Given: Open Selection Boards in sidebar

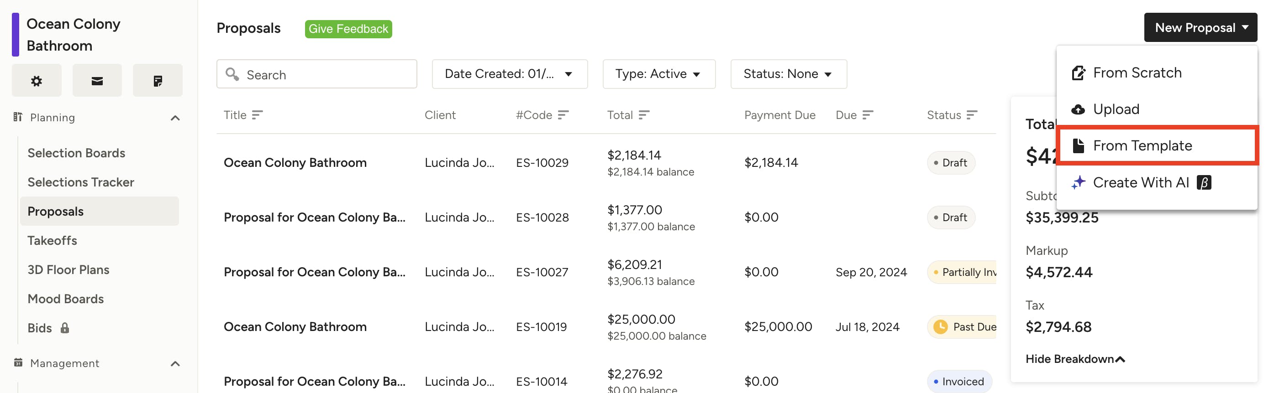Looking at the screenshot, I should click(x=76, y=153).
